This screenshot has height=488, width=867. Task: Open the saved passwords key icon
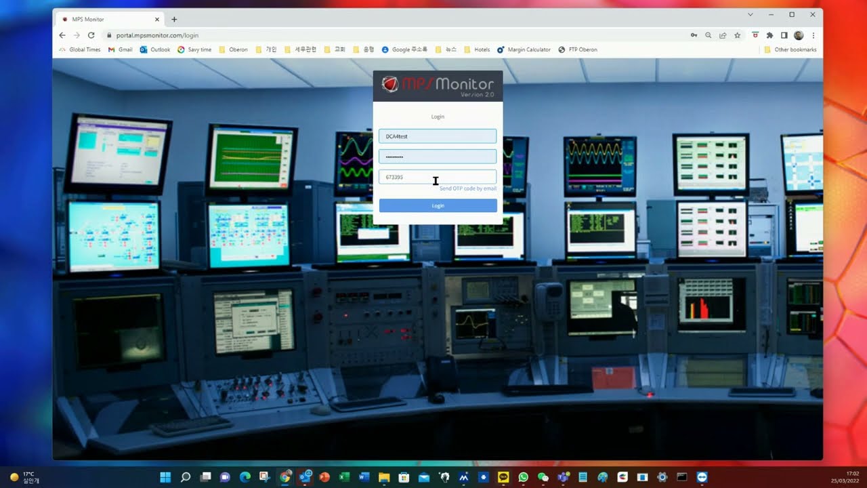click(x=694, y=35)
